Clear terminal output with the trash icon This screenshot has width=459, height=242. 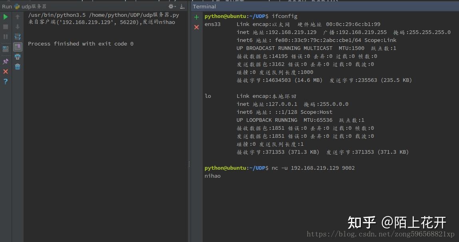click(18, 67)
